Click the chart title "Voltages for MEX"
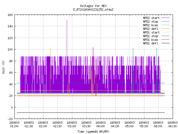Image resolution: width=178 pixels, height=134 pixels. pos(93,6)
